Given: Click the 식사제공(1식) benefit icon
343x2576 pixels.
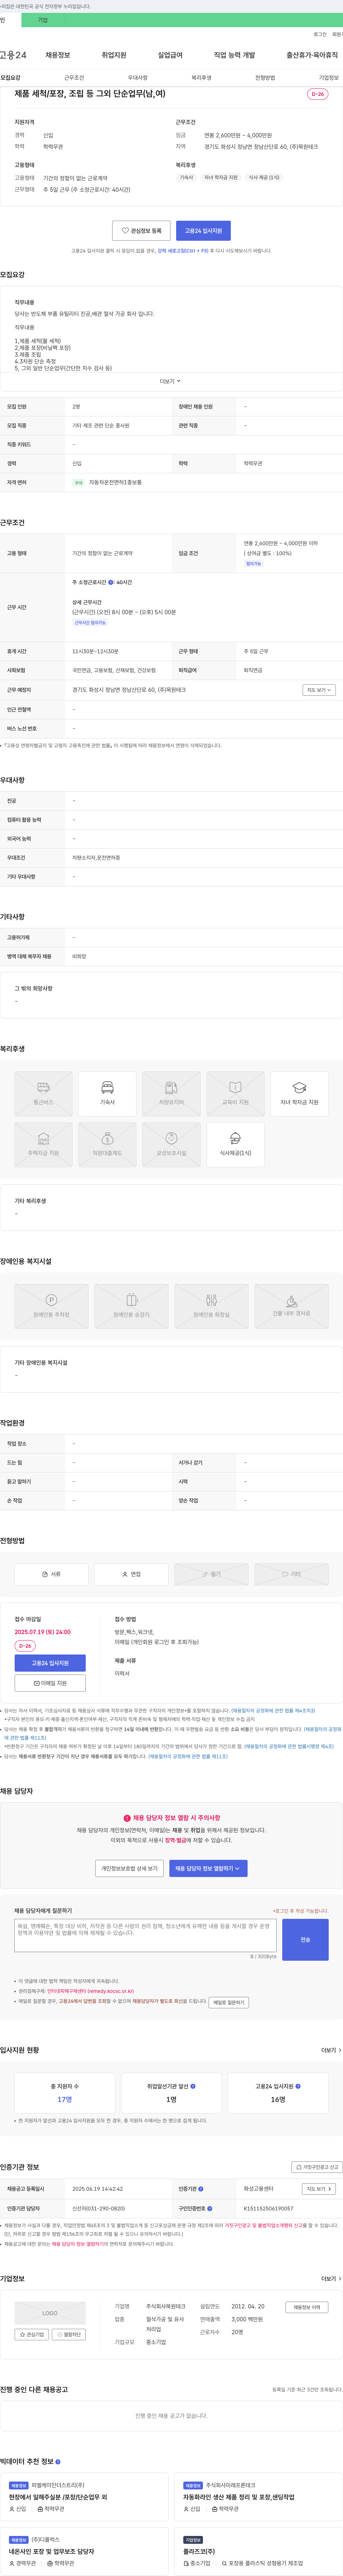Looking at the screenshot, I should point(235,1145).
